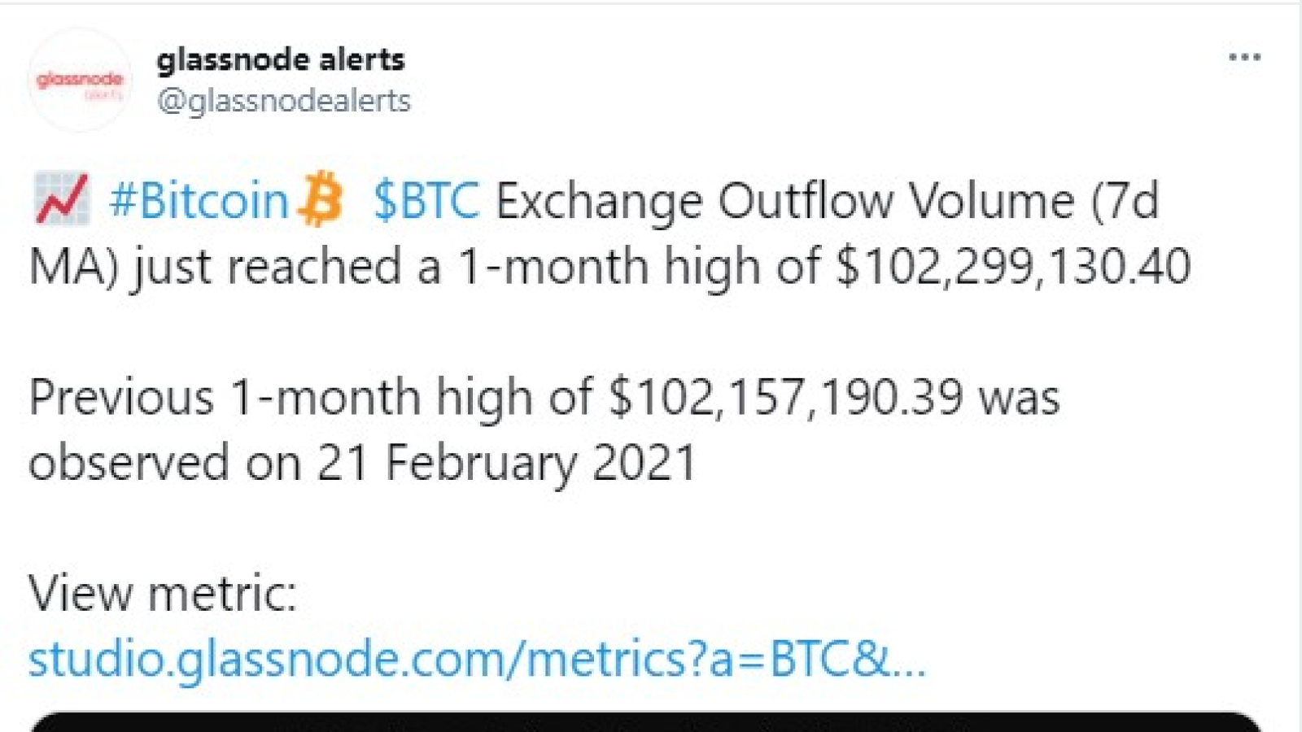Click the Exchange Outflow Volume text

click(784, 200)
